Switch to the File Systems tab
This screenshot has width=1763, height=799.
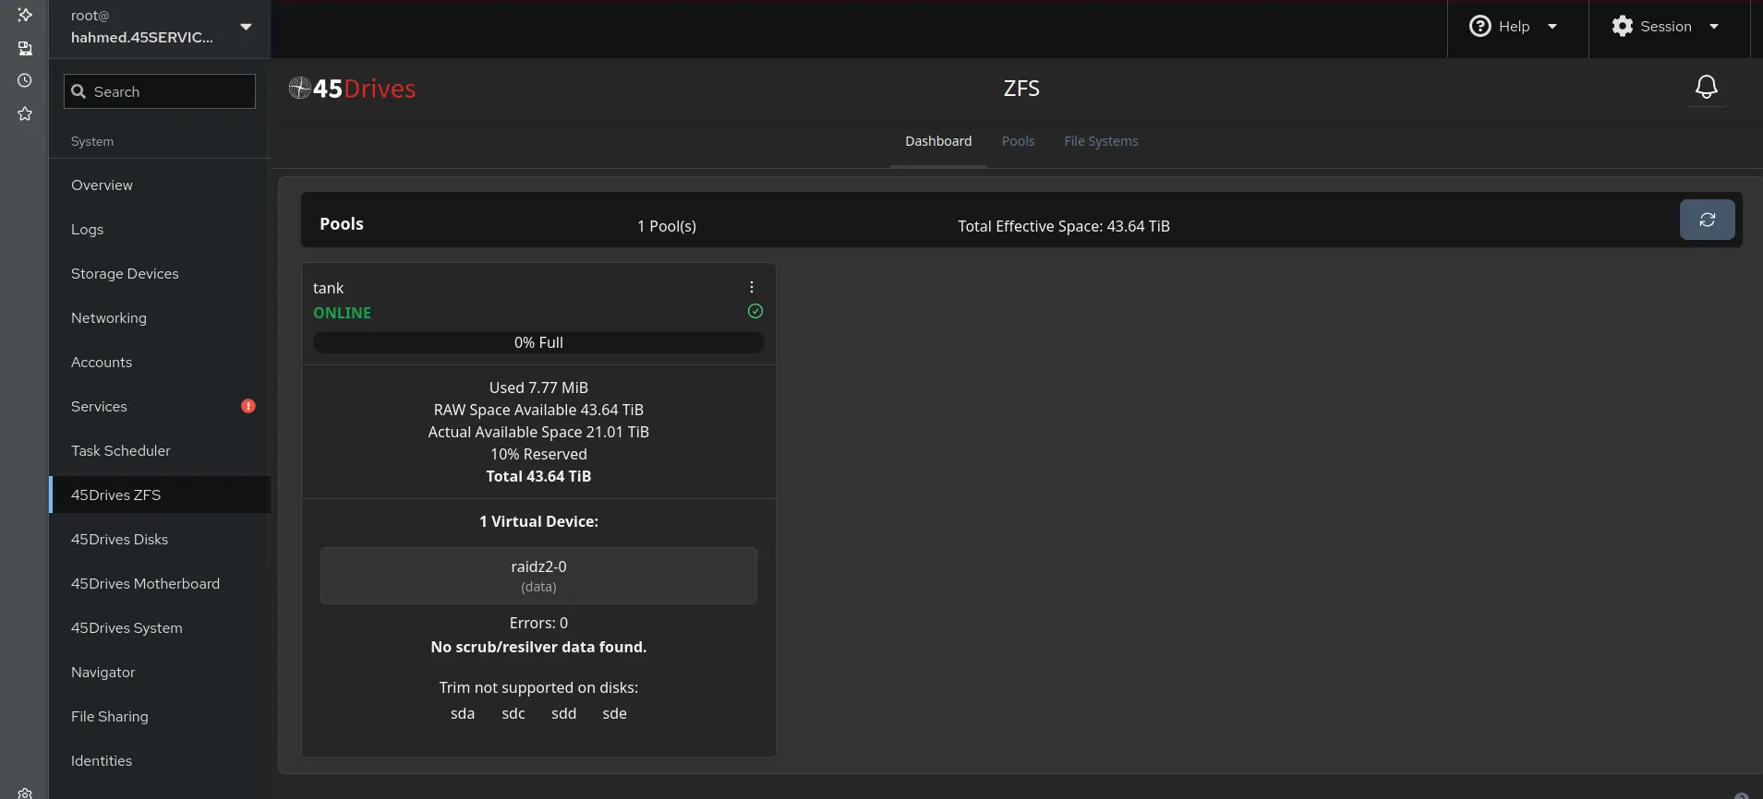click(x=1101, y=141)
